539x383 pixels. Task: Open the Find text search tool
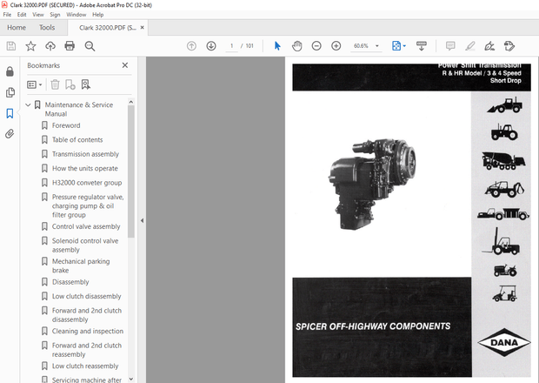pyautogui.click(x=90, y=46)
